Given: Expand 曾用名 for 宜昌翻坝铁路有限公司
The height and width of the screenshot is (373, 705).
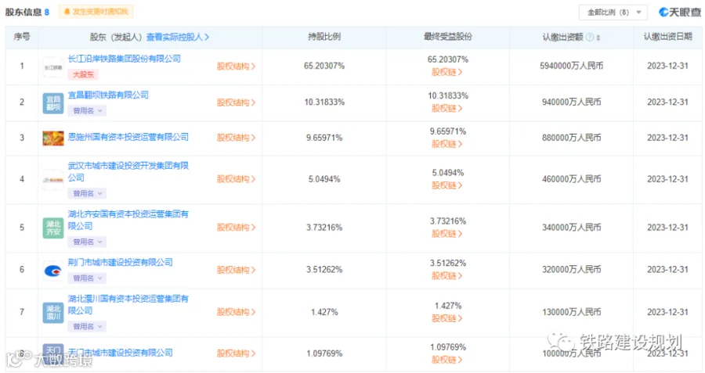Looking at the screenshot, I should [87, 110].
